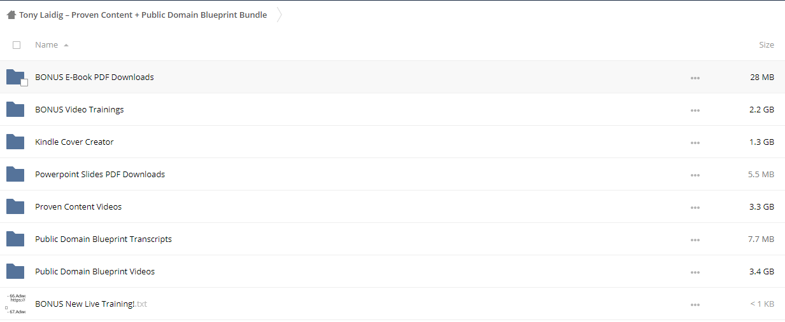Screen dimensions: 785x322
Task: Click the BONUS New Live Training text file thumbnail
Action: 16,304
